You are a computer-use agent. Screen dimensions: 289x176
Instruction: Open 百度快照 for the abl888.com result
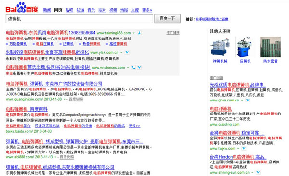67,157
